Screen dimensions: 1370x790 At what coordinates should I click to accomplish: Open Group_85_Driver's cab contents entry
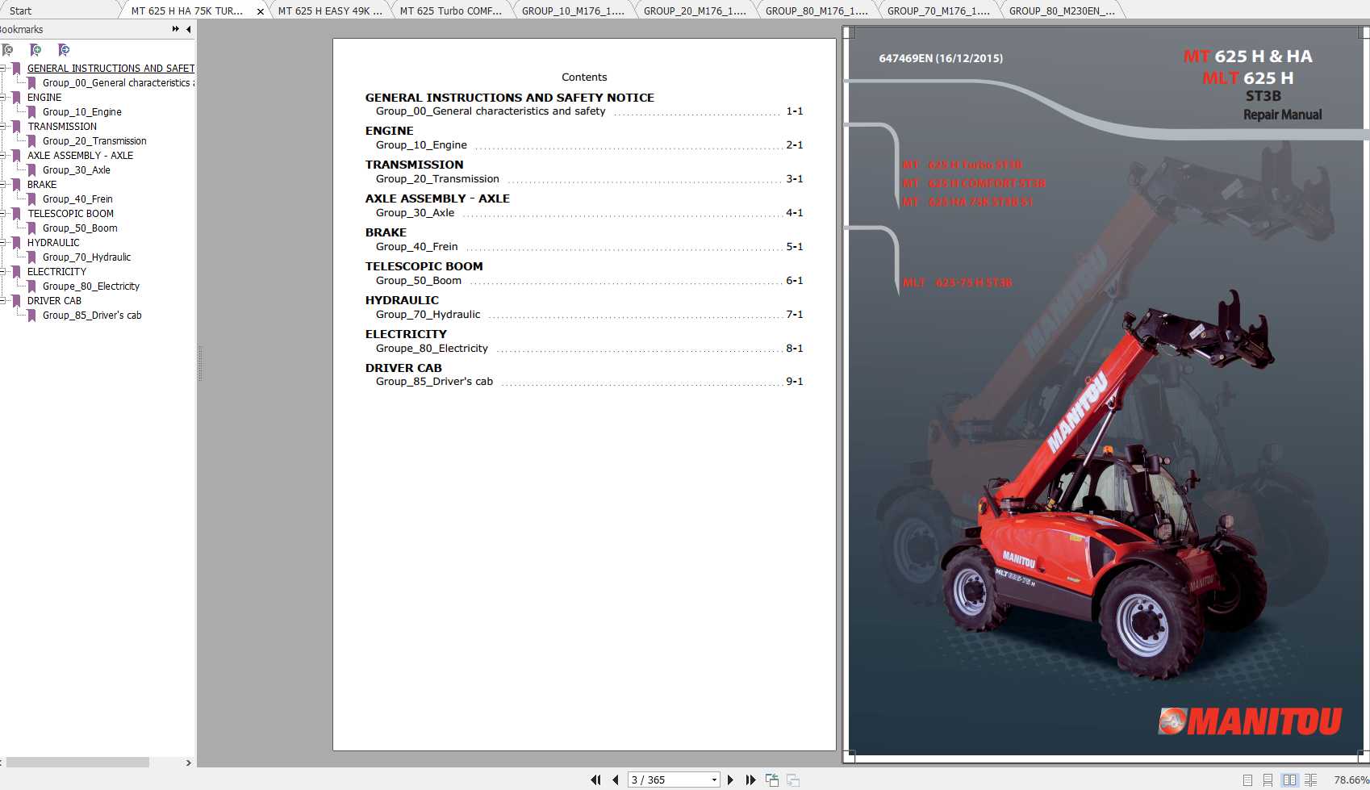(x=434, y=382)
